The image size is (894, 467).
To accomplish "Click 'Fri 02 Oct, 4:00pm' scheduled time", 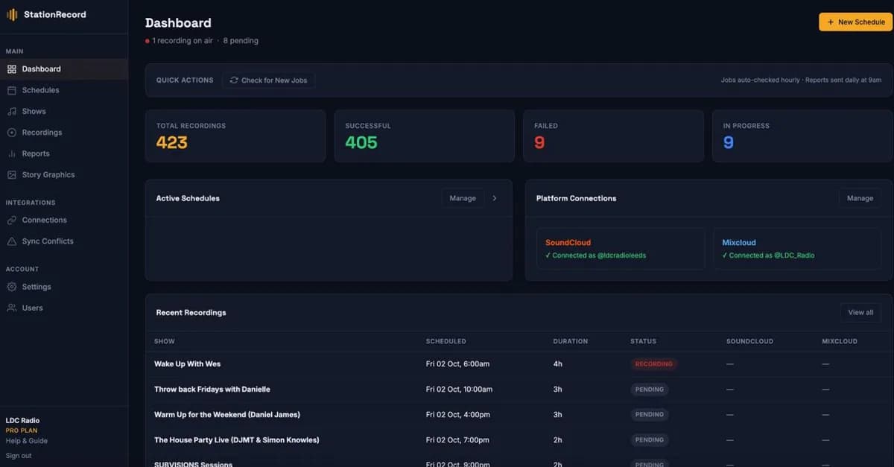I will click(458, 415).
